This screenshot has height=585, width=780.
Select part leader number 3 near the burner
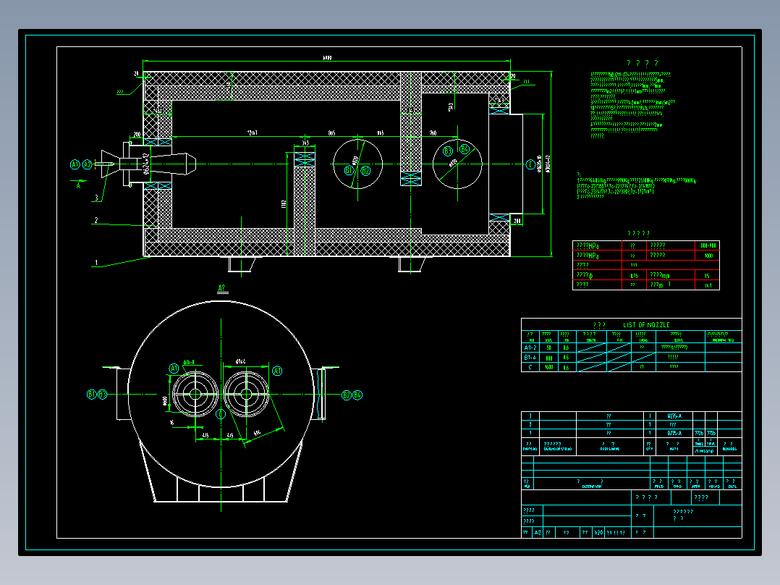tap(97, 198)
